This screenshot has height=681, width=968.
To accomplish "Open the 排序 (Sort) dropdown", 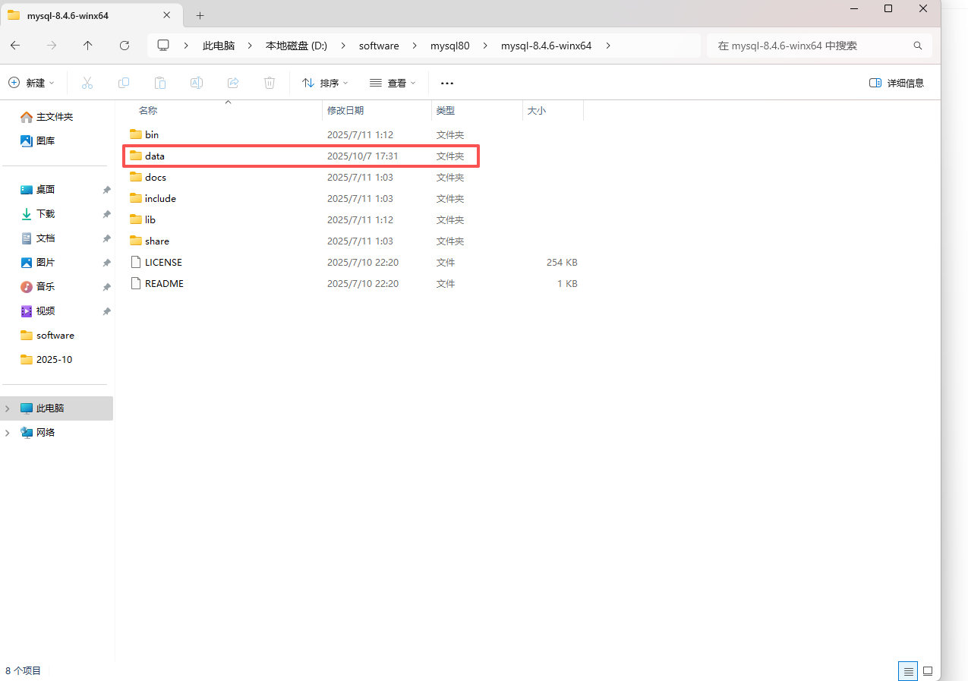I will [325, 83].
